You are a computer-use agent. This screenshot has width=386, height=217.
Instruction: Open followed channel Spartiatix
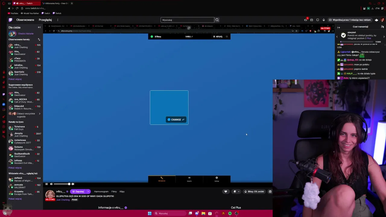[25, 73]
